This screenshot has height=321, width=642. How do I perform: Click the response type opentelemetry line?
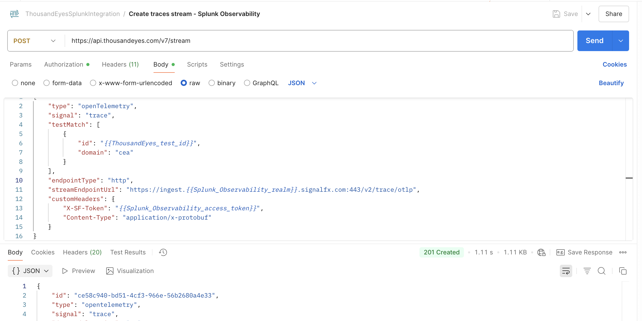96,305
